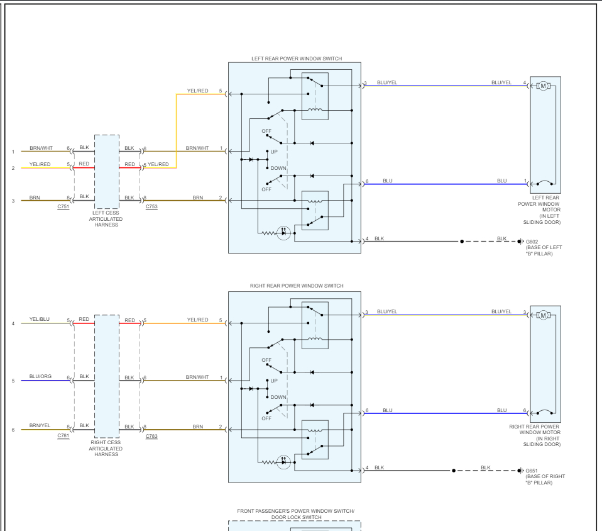This screenshot has height=531, width=602.
Task: Click the Left Rear Power Window Switch title
Action: (297, 59)
